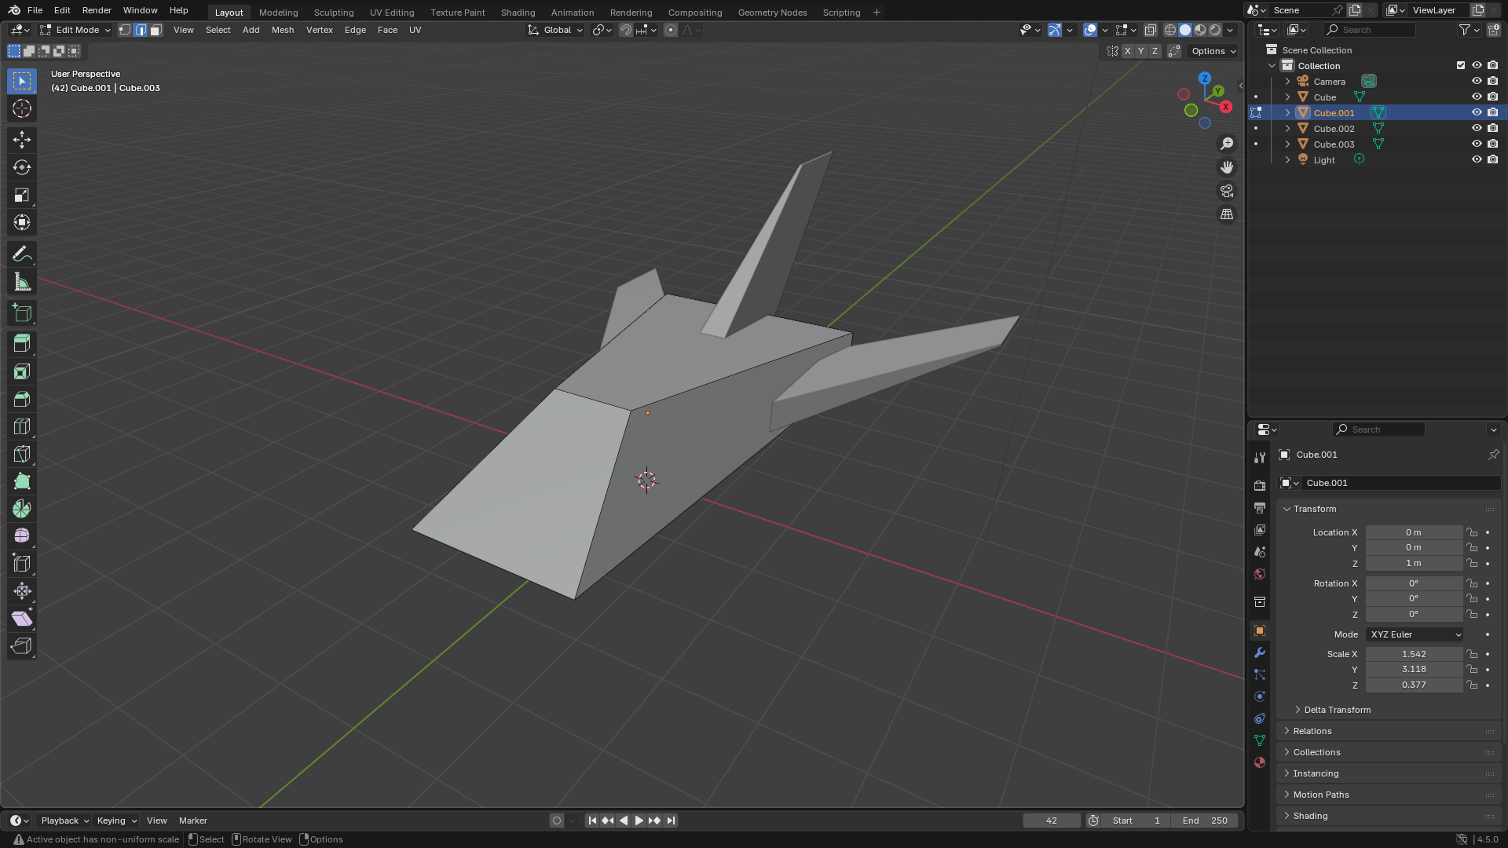Activate the Knife tool
The height and width of the screenshot is (848, 1508).
(22, 454)
